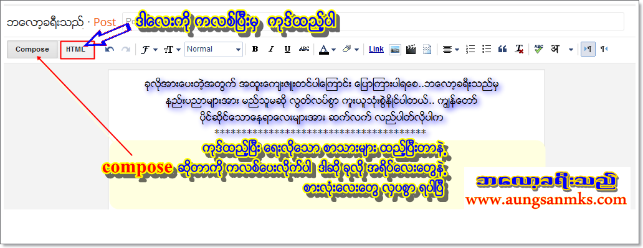Redo the last edit

[x=126, y=50]
